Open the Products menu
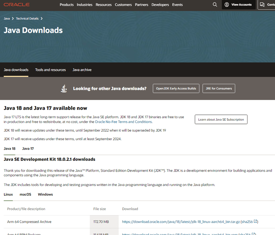The image size is (275, 235). [67, 5]
